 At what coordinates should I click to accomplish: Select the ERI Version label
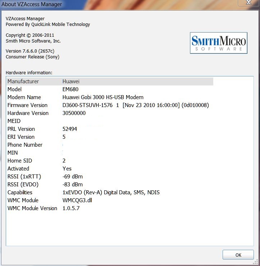(x=21, y=137)
